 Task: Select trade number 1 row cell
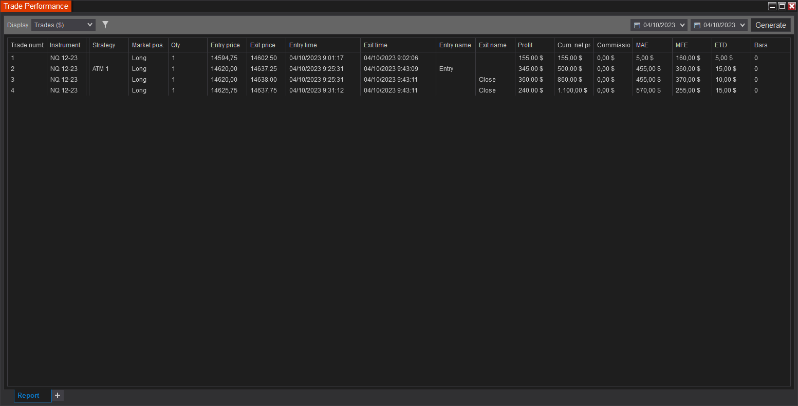click(x=13, y=58)
